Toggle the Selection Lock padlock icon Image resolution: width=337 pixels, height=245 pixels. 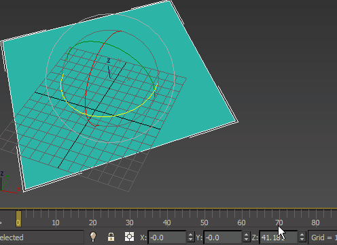tap(111, 237)
